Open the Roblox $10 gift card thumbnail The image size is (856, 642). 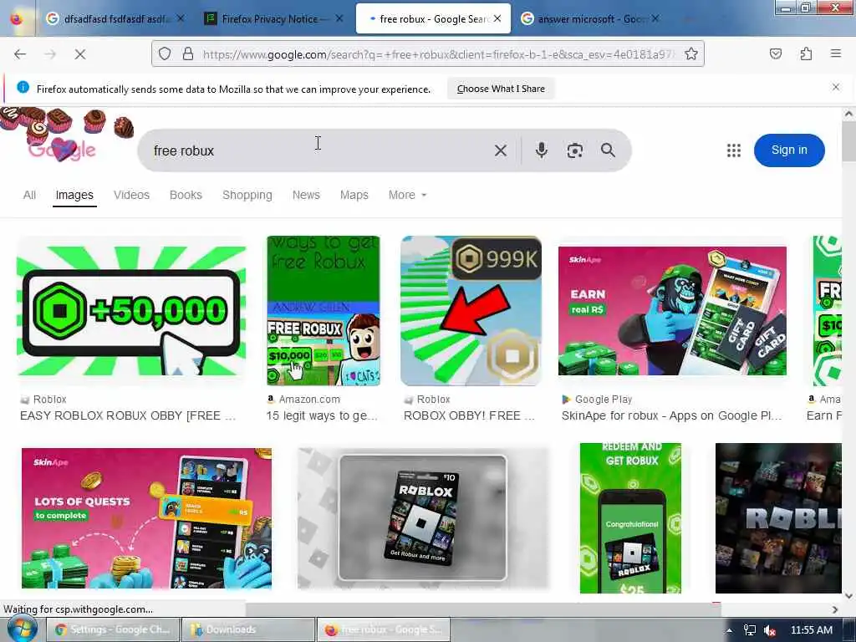pyautogui.click(x=423, y=518)
